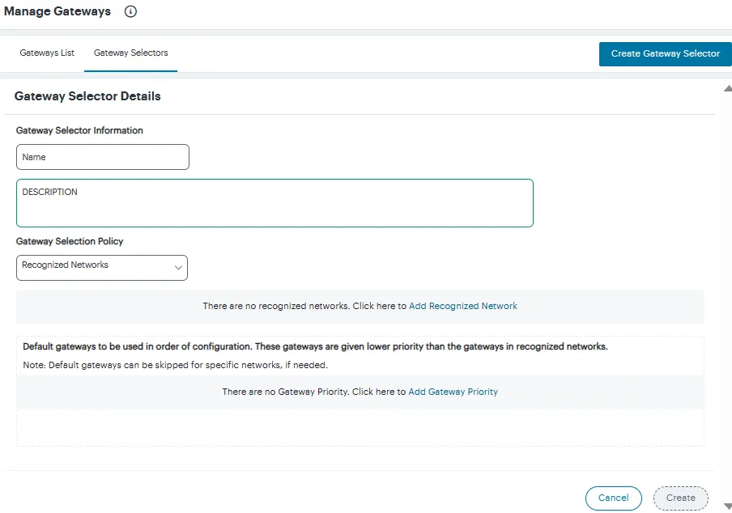Click the Manage Gateways page title
Image resolution: width=732 pixels, height=513 pixels.
(57, 11)
